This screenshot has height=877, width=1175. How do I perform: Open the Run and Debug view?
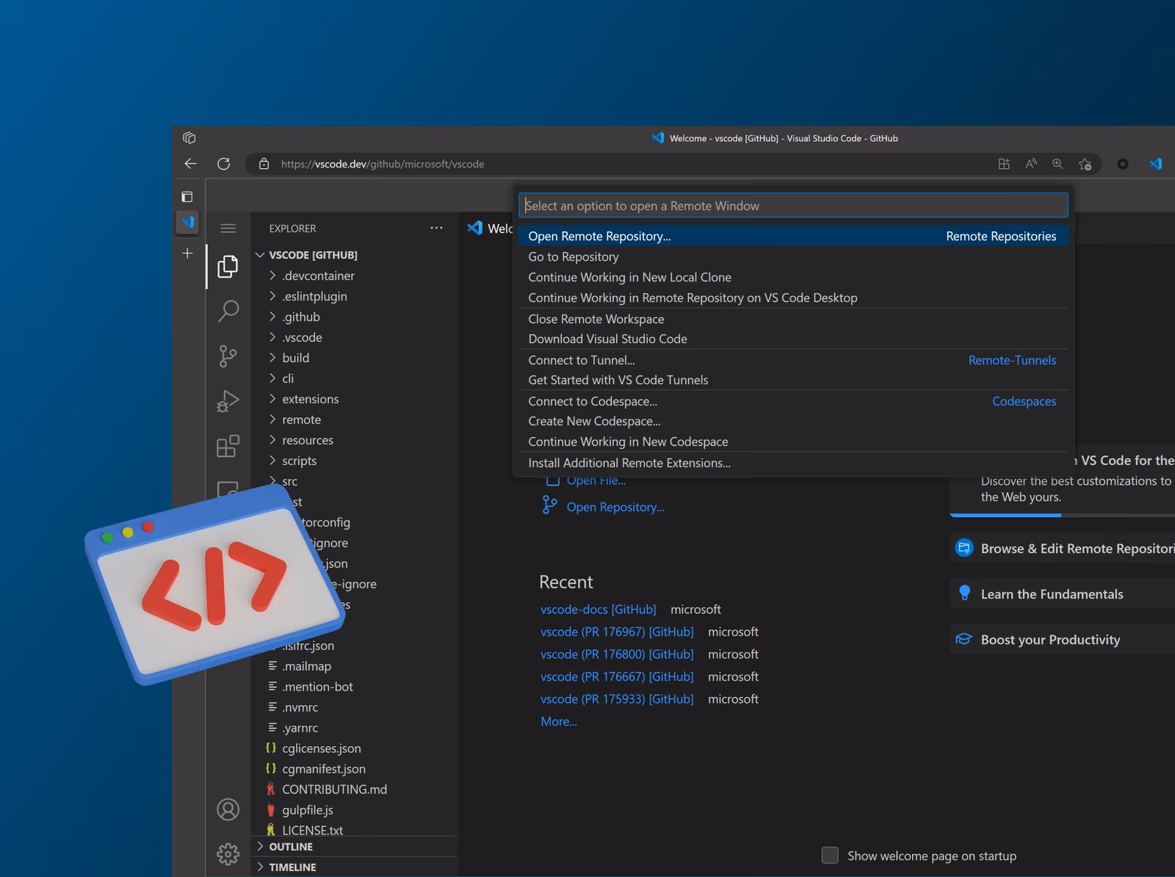click(228, 401)
